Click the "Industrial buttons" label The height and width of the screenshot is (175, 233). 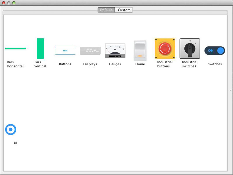165,64
